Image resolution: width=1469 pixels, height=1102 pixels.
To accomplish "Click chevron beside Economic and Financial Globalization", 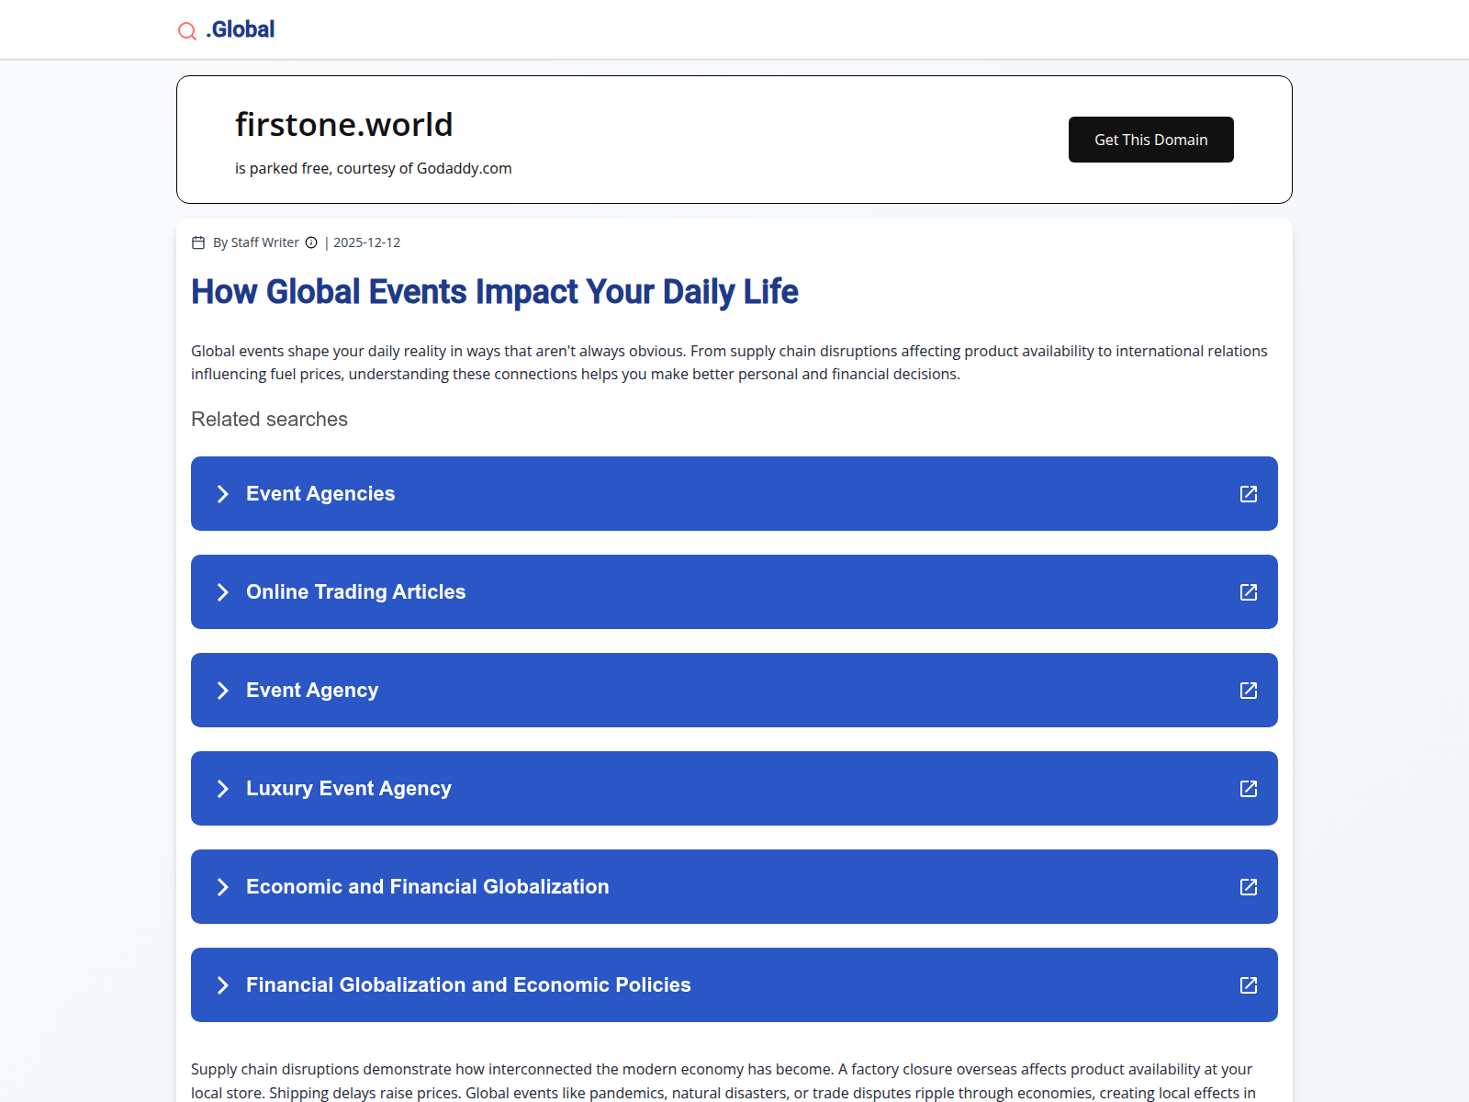I will point(222,887).
